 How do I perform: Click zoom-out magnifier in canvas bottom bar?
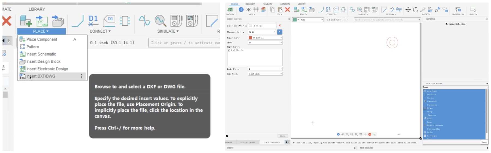pos(352,134)
